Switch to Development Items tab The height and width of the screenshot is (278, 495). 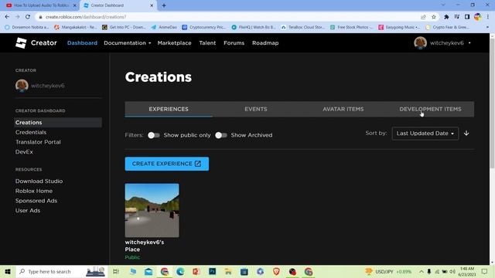430,109
